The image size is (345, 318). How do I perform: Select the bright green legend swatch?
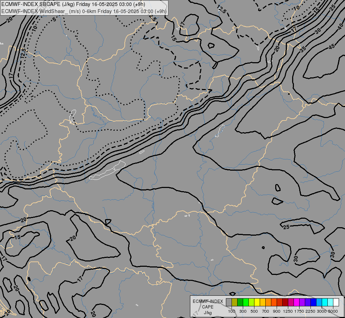click(246, 302)
